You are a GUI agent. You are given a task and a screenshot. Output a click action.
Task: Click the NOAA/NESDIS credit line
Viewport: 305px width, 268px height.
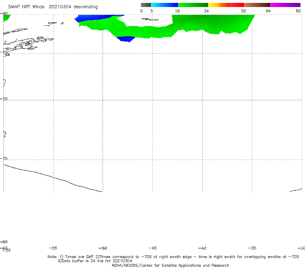tap(170, 265)
